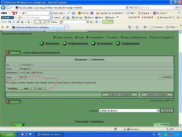Image resolution: width=182 pixels, height=137 pixels.
Task: Go back with the browser Back arrow
Action: pos(3,8)
